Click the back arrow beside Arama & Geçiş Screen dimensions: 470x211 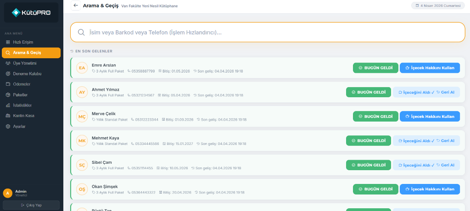point(76,6)
